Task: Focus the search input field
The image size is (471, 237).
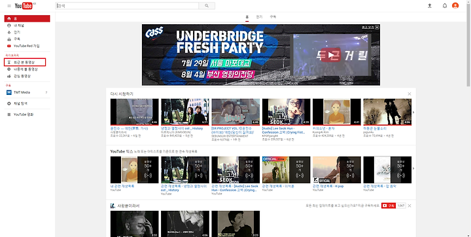Action: [x=127, y=6]
